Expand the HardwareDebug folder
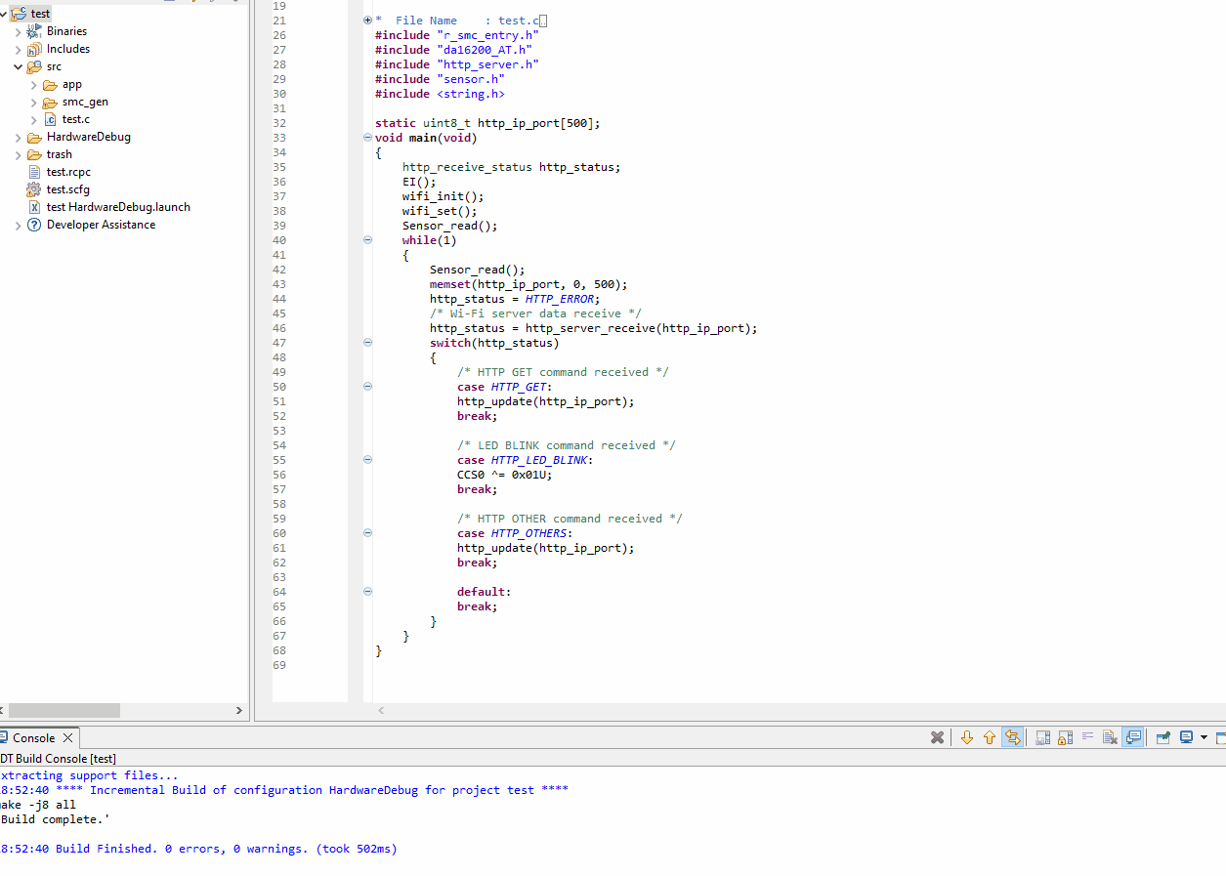The width and height of the screenshot is (1226, 876). (x=19, y=137)
